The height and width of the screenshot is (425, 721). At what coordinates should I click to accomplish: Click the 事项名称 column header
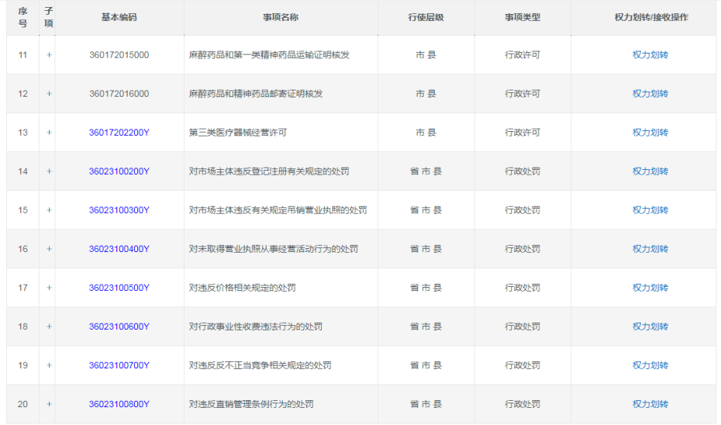click(x=281, y=17)
